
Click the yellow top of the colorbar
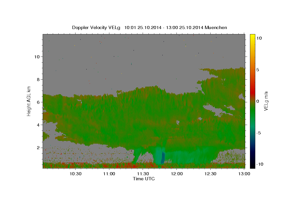tap(252, 37)
